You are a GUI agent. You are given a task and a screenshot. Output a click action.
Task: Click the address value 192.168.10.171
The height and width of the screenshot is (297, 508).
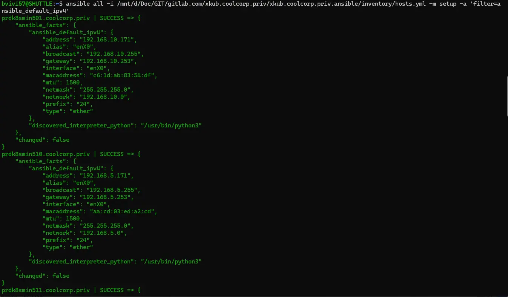click(106, 40)
